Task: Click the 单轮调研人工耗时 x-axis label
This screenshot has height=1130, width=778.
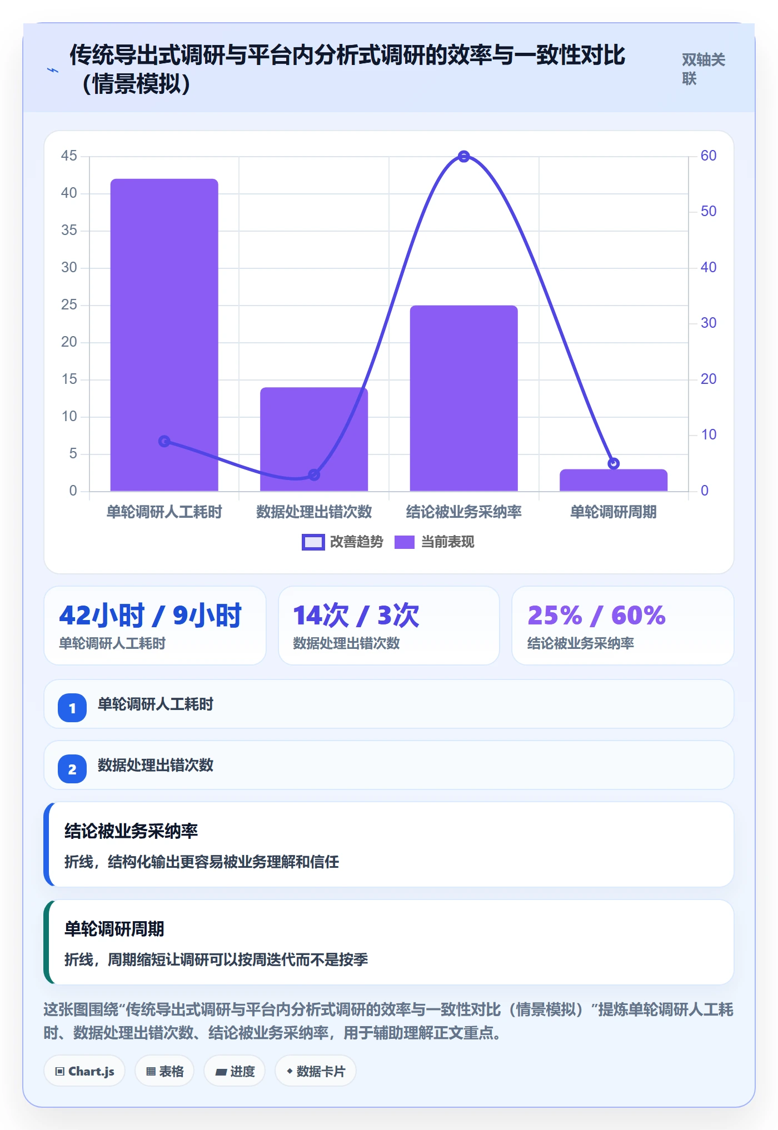Action: tap(164, 512)
